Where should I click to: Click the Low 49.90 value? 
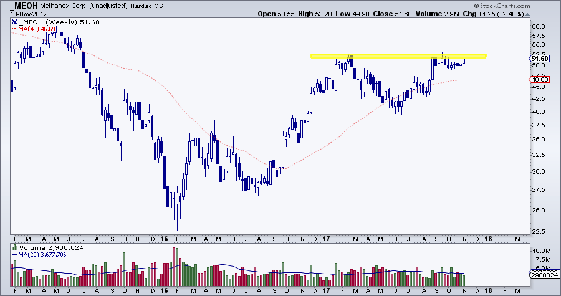pyautogui.click(x=352, y=14)
